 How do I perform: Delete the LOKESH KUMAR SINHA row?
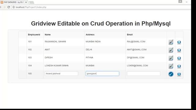point(179,66)
